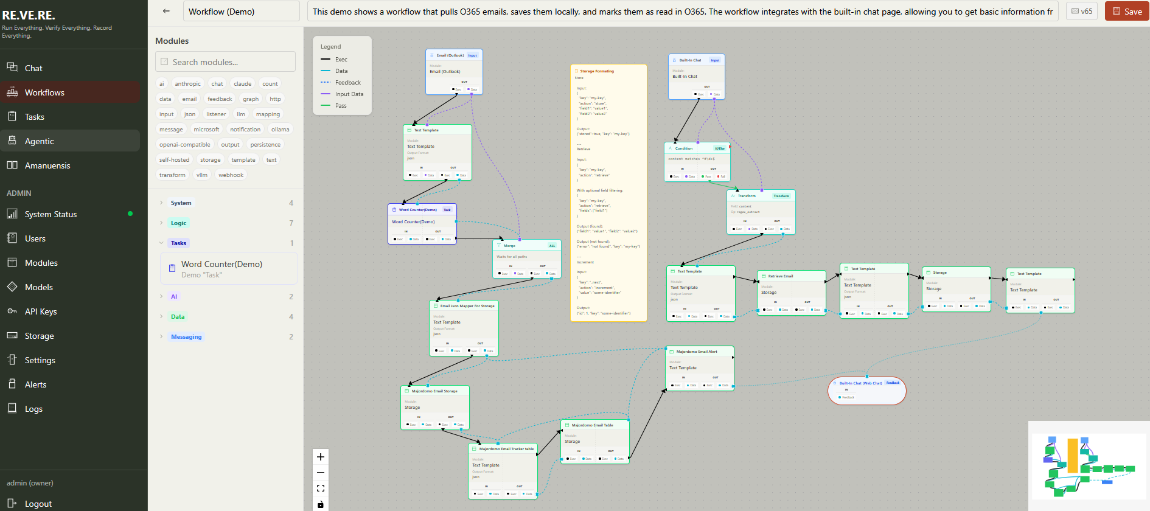Open the Users icon in admin section

point(12,238)
